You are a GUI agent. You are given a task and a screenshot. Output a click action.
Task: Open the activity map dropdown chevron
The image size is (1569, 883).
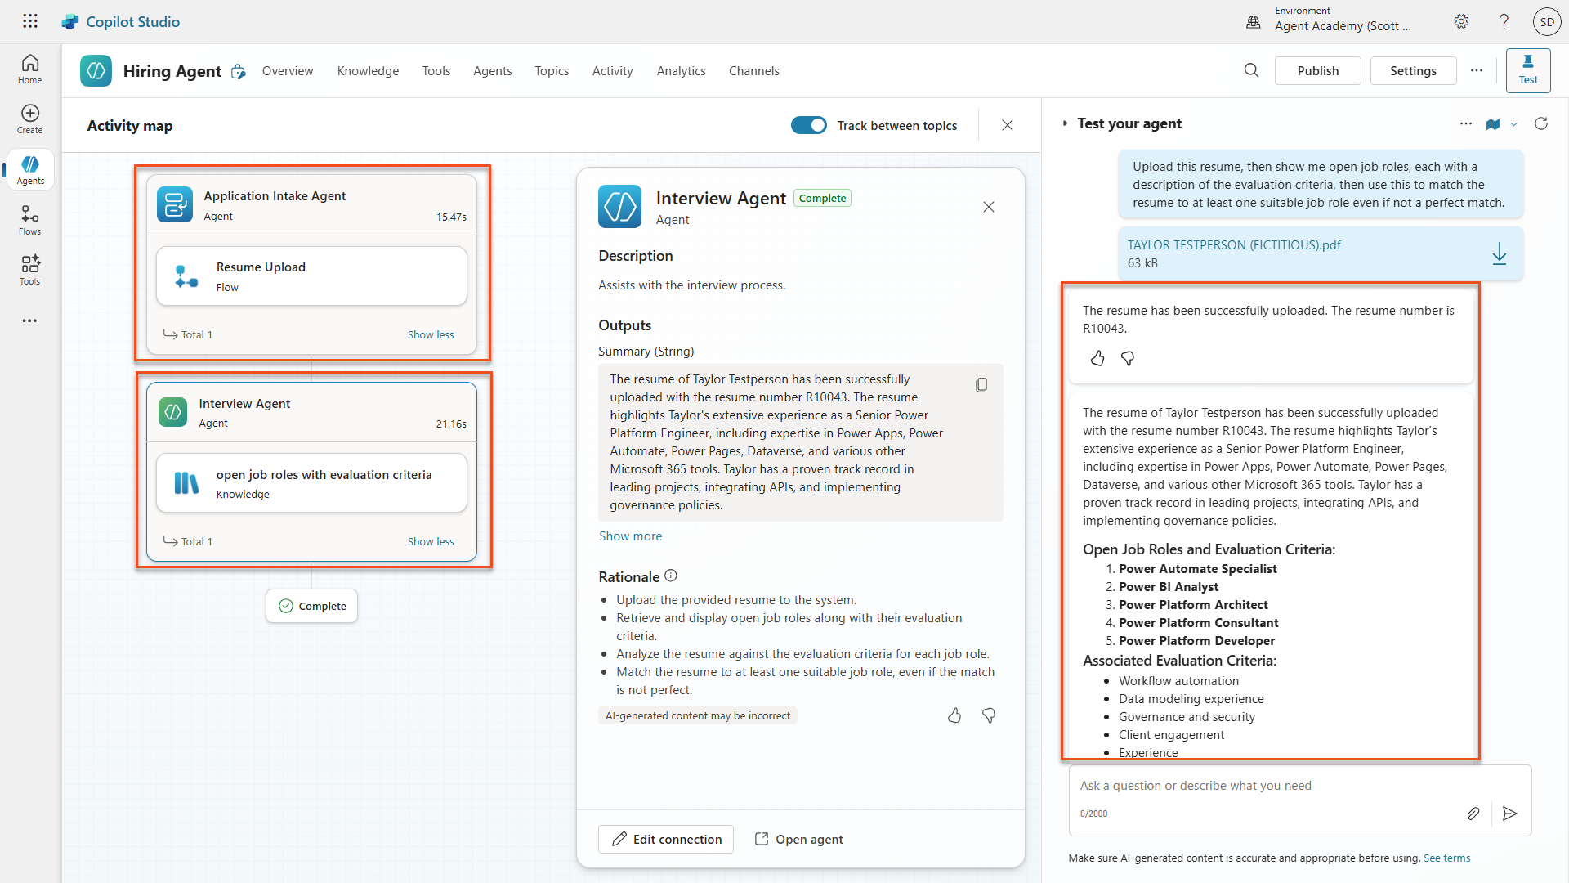click(x=1514, y=124)
